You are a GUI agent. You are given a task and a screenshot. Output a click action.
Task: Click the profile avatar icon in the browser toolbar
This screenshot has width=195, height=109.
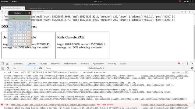click(x=190, y=12)
